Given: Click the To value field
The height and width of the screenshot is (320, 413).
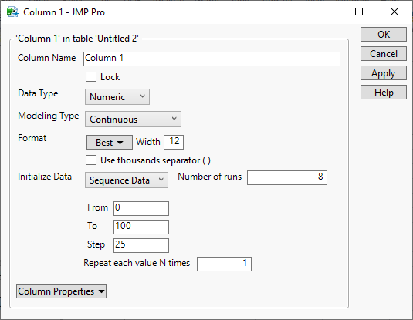Looking at the screenshot, I should pyautogui.click(x=141, y=227).
